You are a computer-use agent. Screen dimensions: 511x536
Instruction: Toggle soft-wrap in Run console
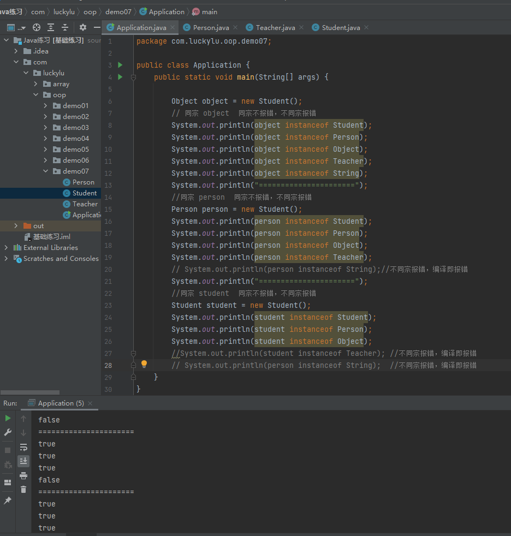pyautogui.click(x=23, y=447)
